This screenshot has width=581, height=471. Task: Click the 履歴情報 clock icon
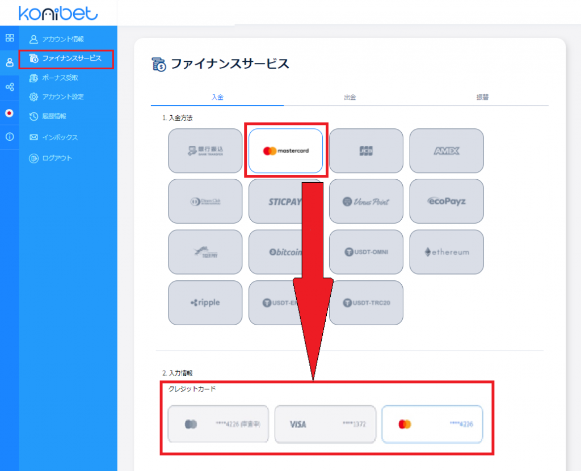[x=33, y=116]
